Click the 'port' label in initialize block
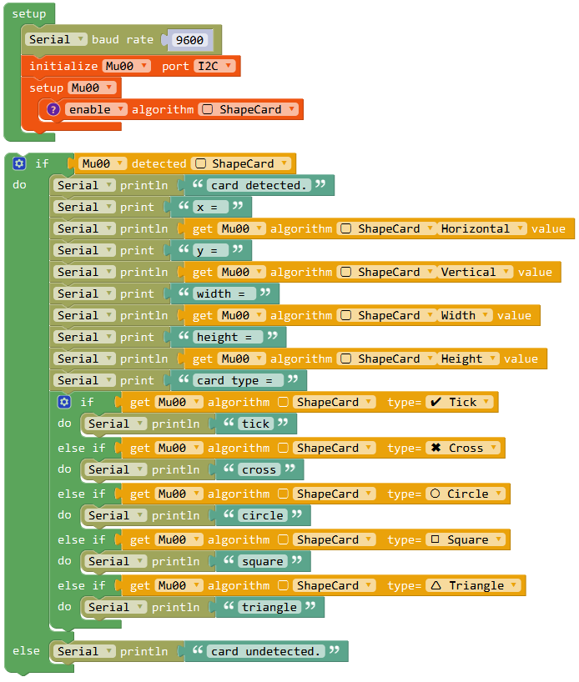This screenshot has width=579, height=682. pos(175,66)
